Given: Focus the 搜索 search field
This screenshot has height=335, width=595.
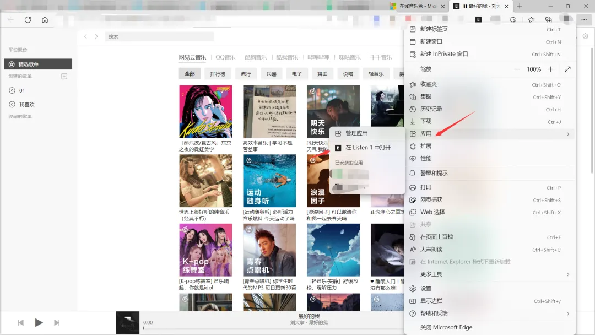Looking at the screenshot, I should (x=159, y=36).
